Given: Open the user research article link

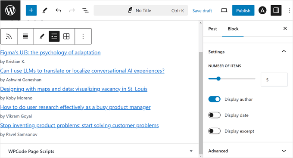Looking at the screenshot, I should tap(75, 107).
